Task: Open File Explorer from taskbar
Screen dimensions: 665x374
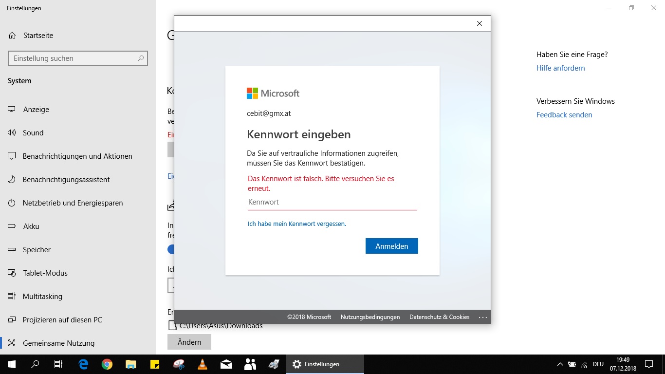Action: [131, 364]
